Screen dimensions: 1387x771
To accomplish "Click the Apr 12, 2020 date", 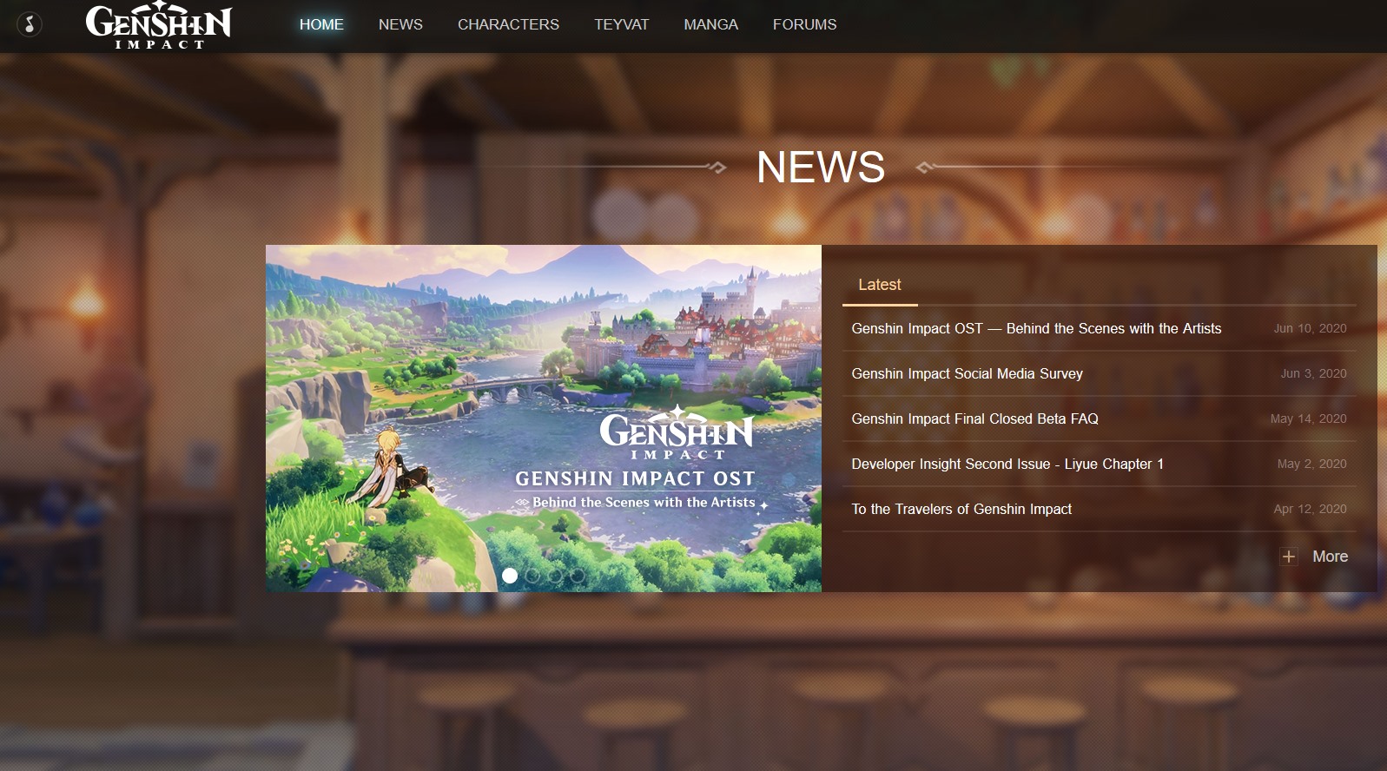I will (x=1310, y=509).
